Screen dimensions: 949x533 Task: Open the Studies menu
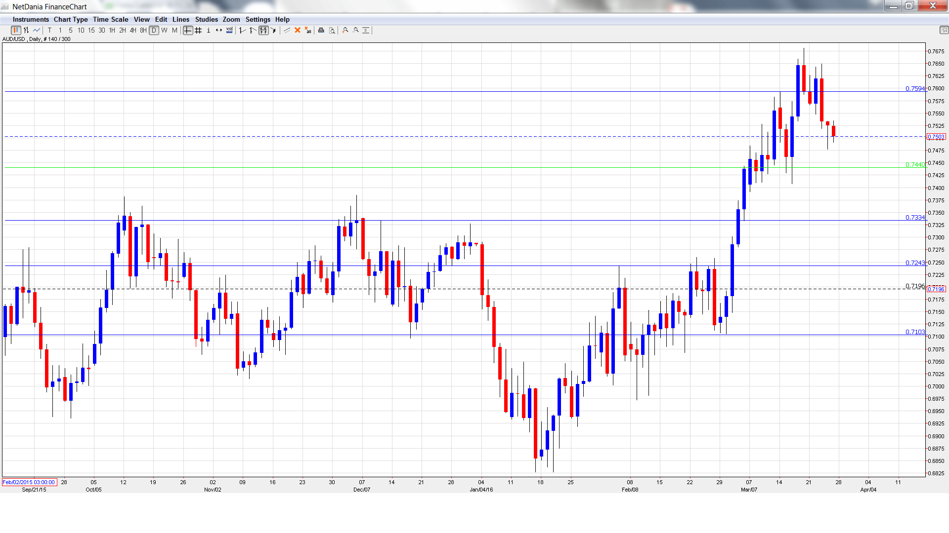click(x=206, y=19)
